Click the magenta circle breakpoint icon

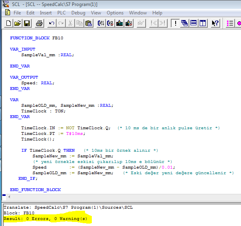pos(238,23)
